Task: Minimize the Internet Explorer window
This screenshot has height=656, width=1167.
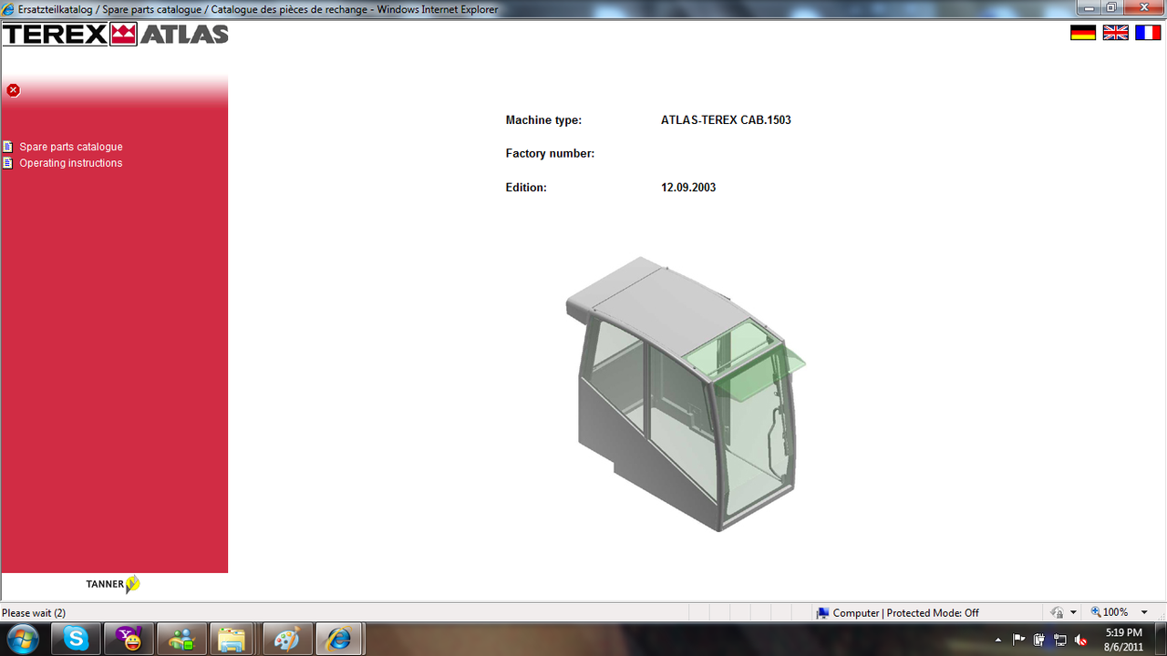Action: (1089, 7)
